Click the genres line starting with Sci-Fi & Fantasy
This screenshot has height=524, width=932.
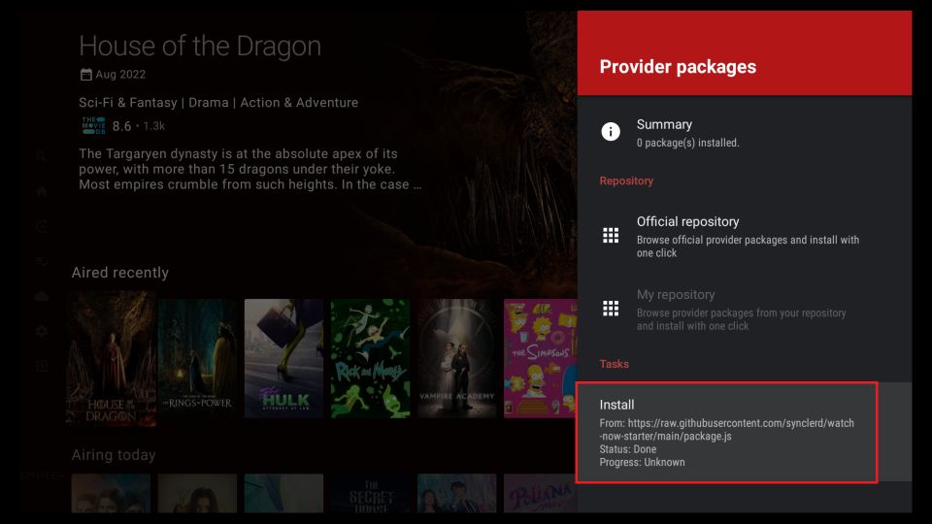coord(218,102)
